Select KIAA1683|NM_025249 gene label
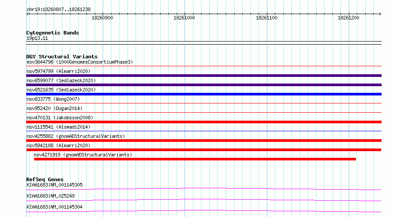 50,196
